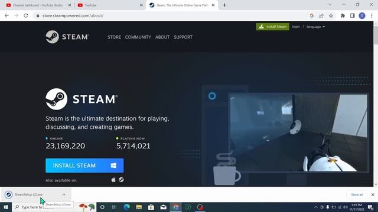Click the site info lock icon
Viewport: 378px width, 212px height.
[38, 16]
